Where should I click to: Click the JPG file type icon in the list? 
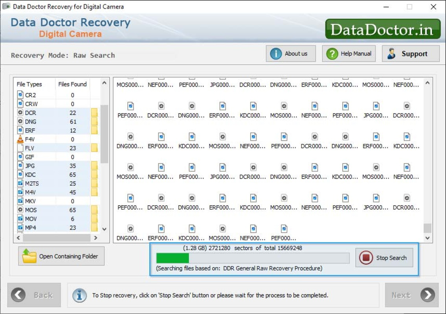click(x=20, y=166)
